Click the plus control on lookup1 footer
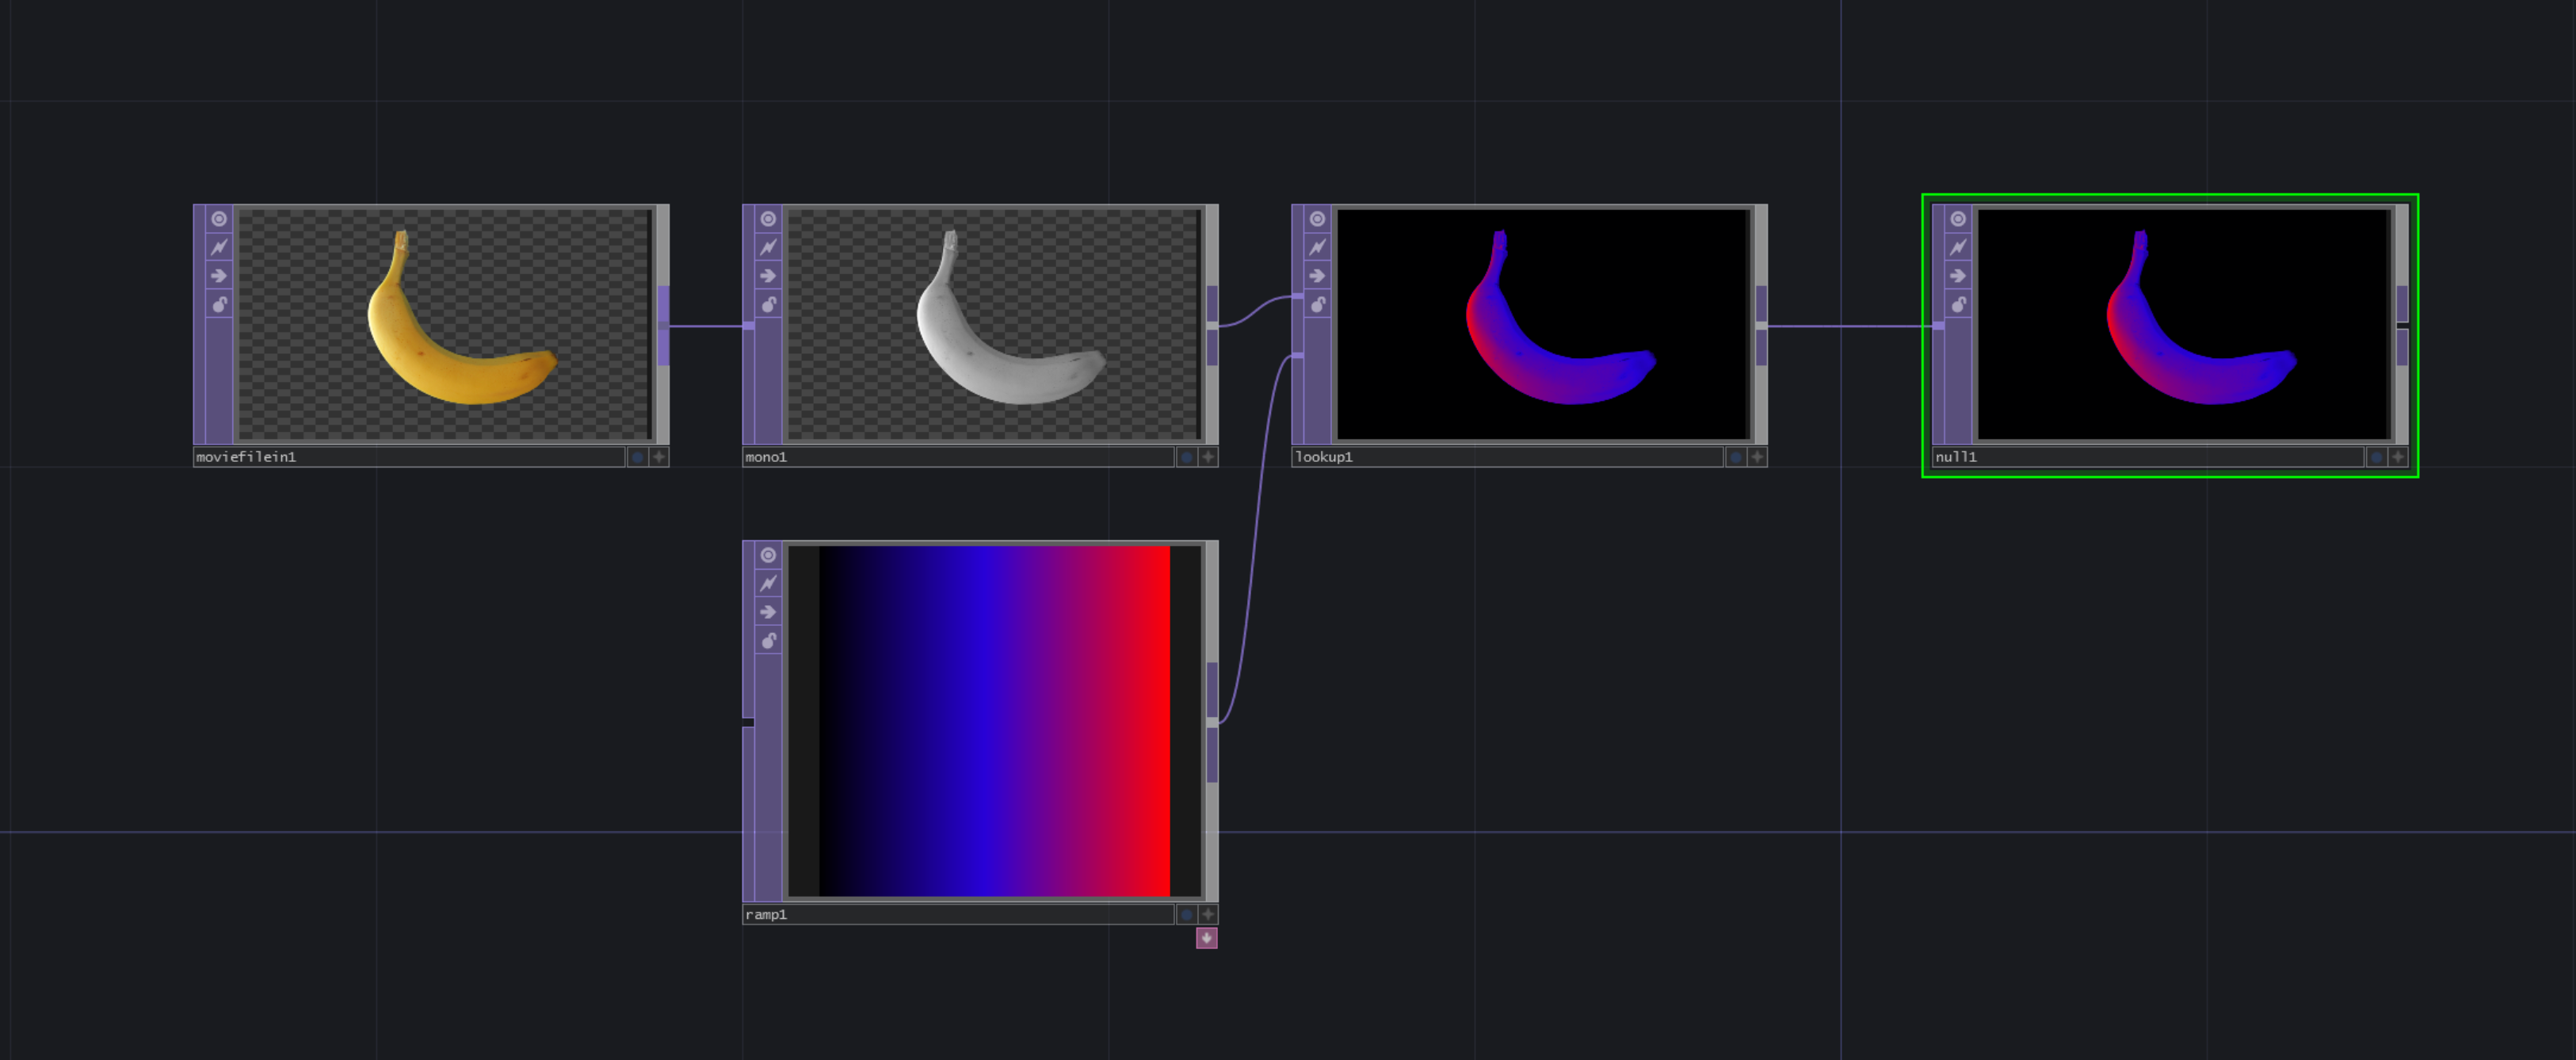 click(1755, 458)
